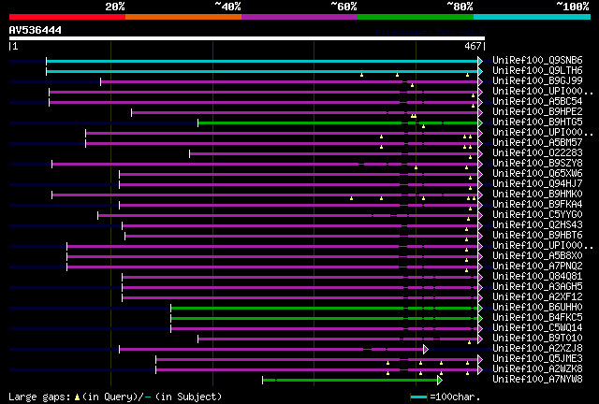Click the purple alignment bar for B9HPE2

point(305,112)
